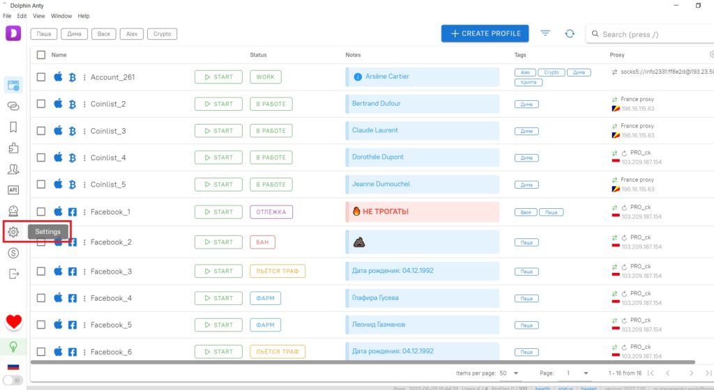
Task: Toggle the dark mode switch at bottom left
Action: click(x=13, y=380)
